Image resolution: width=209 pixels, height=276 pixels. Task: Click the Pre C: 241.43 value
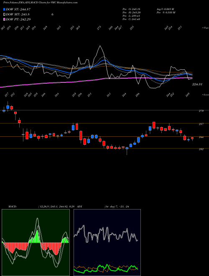(131, 19)
